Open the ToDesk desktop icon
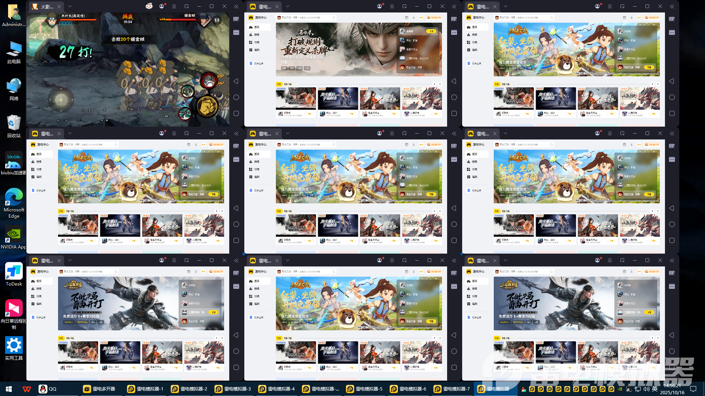This screenshot has height=396, width=705. coord(14,275)
